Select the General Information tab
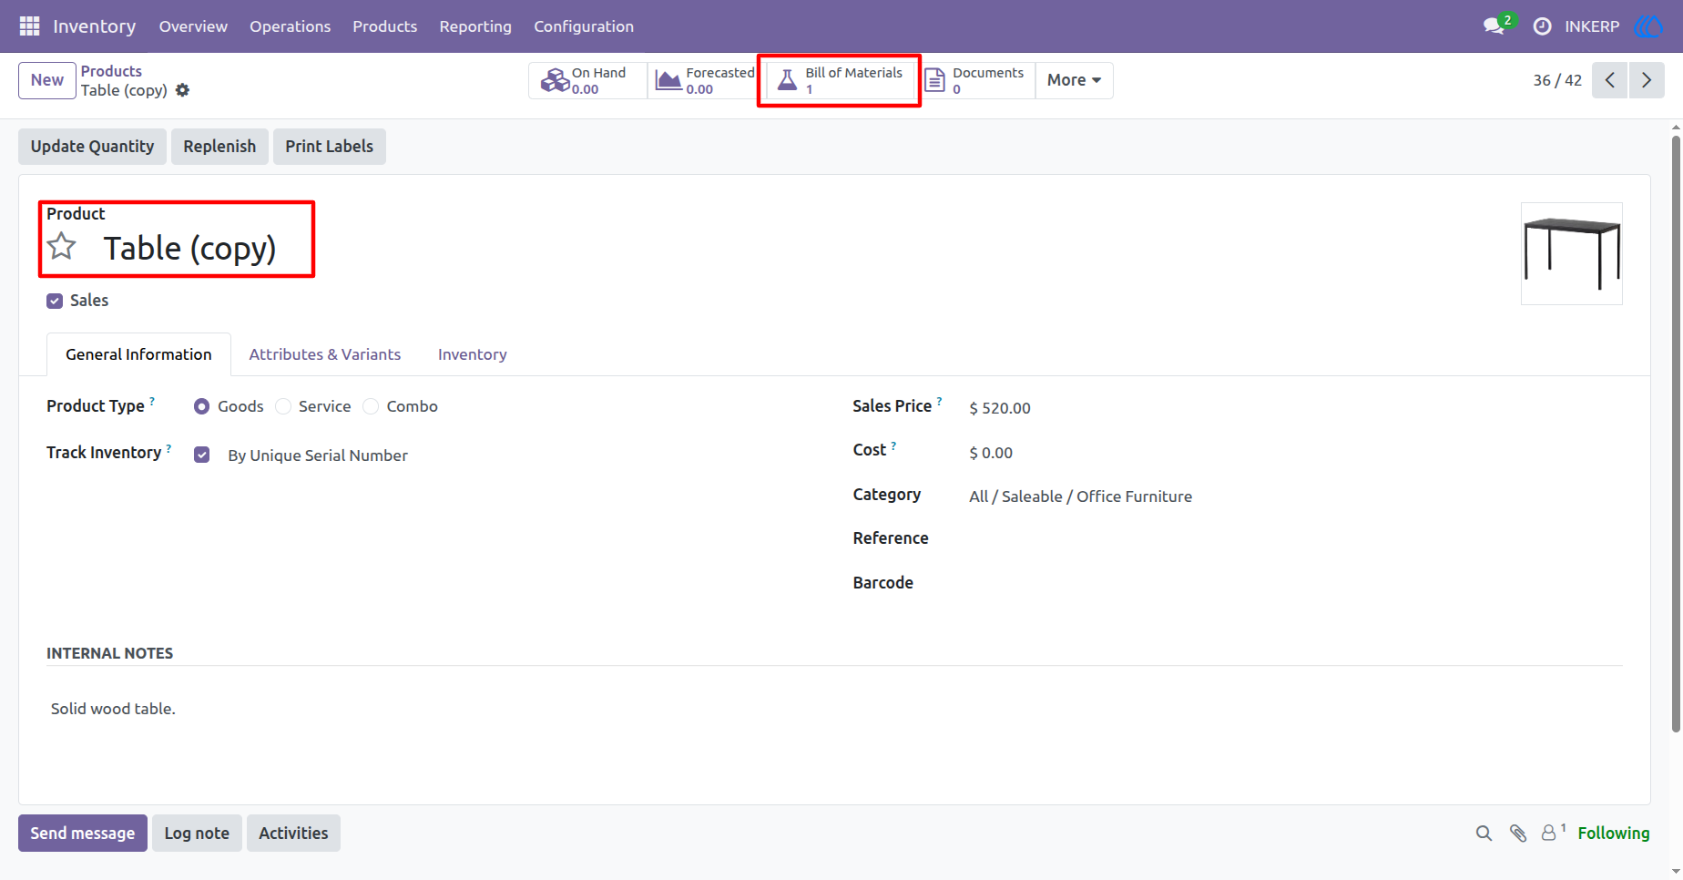Viewport: 1683px width, 880px height. 138,354
